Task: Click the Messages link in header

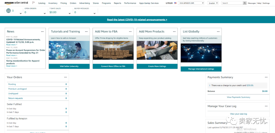Action: tap(252, 3)
